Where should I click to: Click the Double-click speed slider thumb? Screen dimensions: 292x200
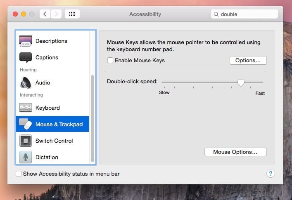tap(241, 83)
